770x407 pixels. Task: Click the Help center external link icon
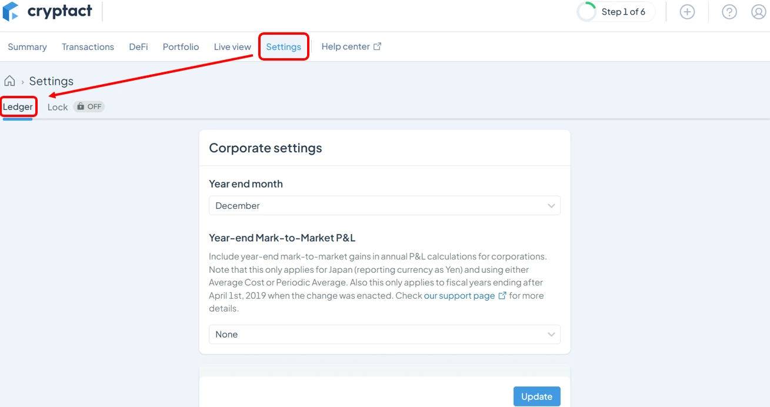377,46
